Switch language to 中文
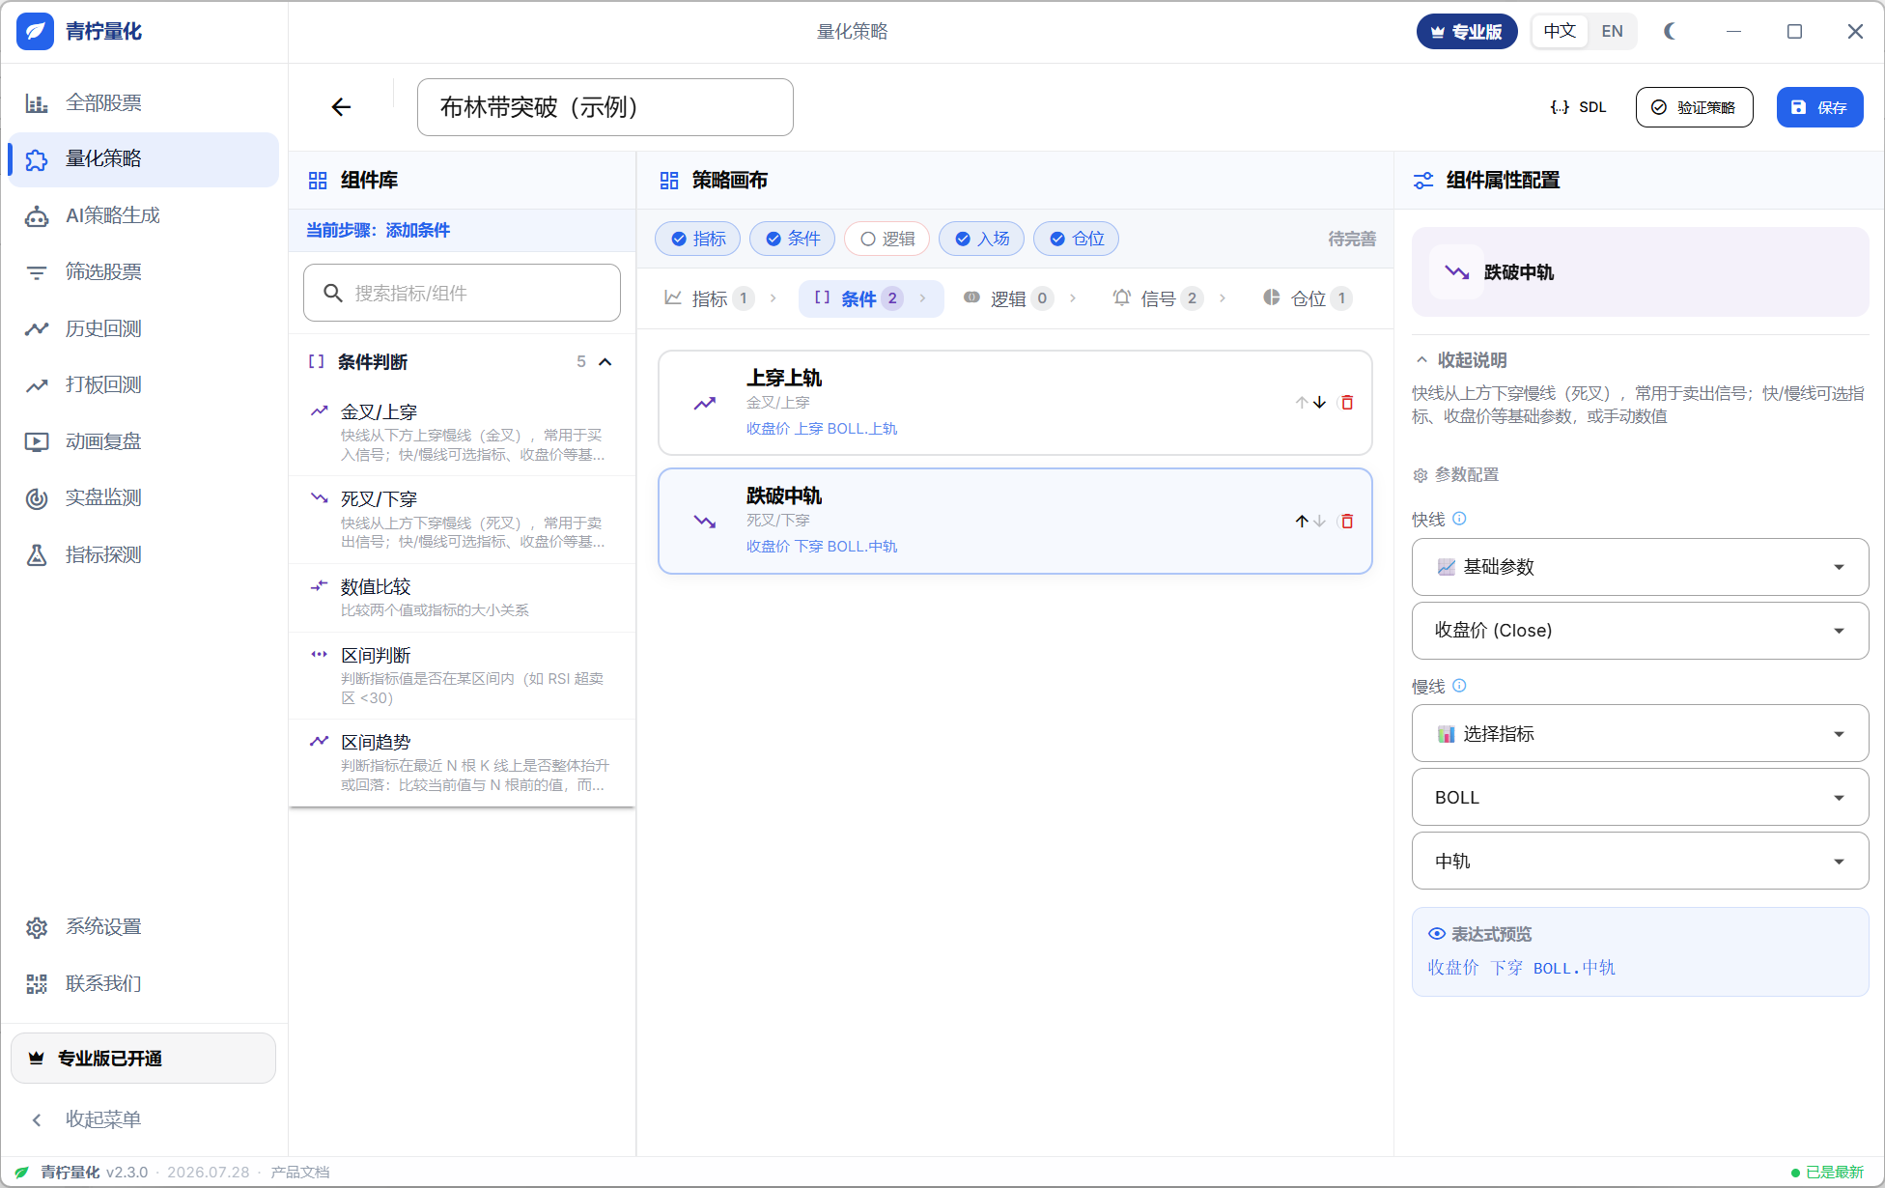Screen dimensions: 1885x1188 (1560, 31)
